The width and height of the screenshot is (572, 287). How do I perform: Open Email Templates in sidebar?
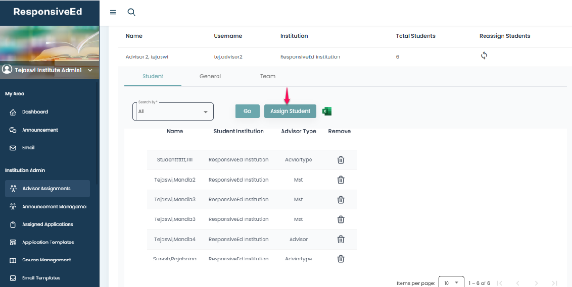[x=41, y=278]
